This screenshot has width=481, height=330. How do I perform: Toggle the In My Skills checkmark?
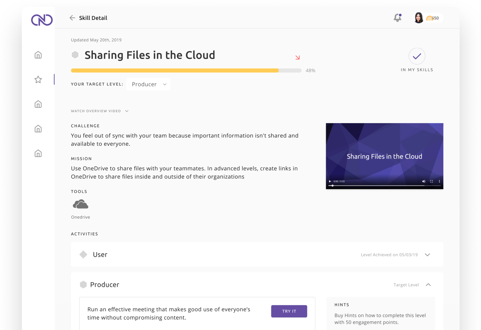pyautogui.click(x=417, y=56)
